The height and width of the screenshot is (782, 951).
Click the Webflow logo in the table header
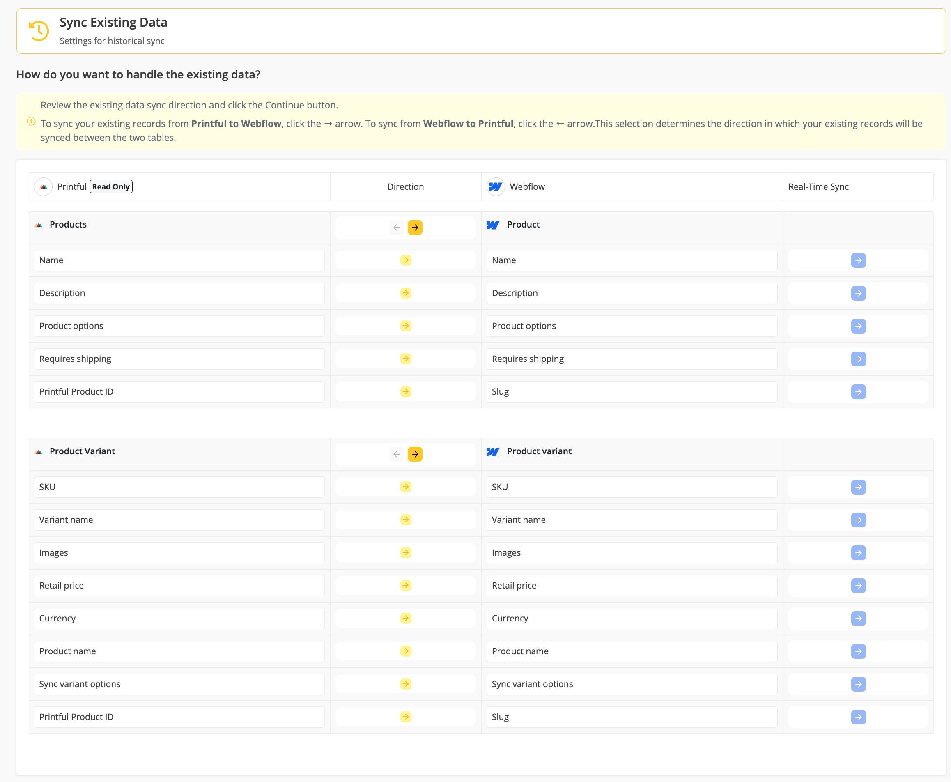coord(496,186)
